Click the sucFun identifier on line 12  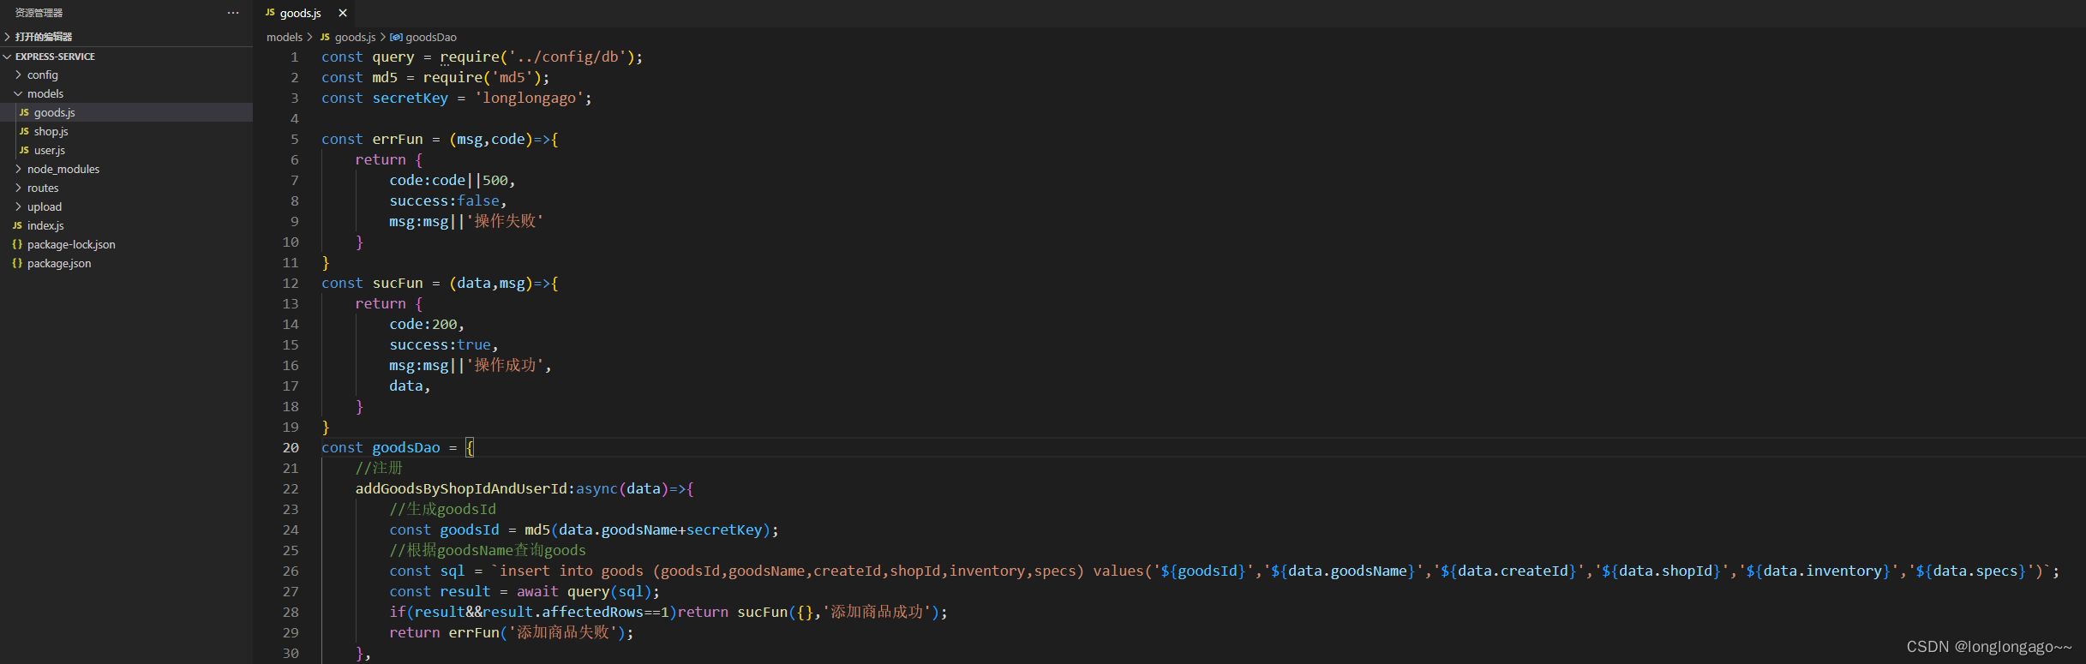(x=398, y=283)
